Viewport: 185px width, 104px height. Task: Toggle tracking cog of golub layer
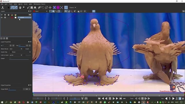(x=5, y=17)
